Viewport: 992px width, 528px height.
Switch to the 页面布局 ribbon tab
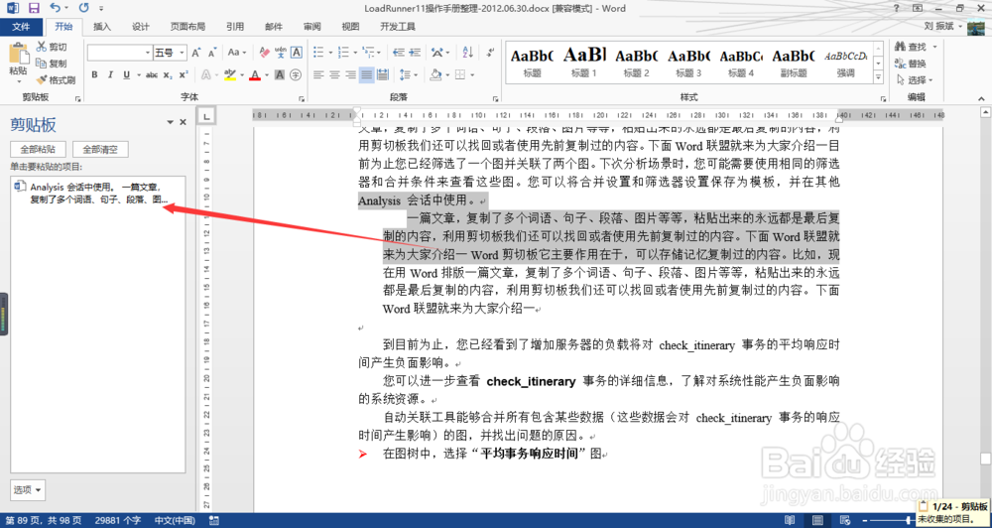tap(187, 27)
